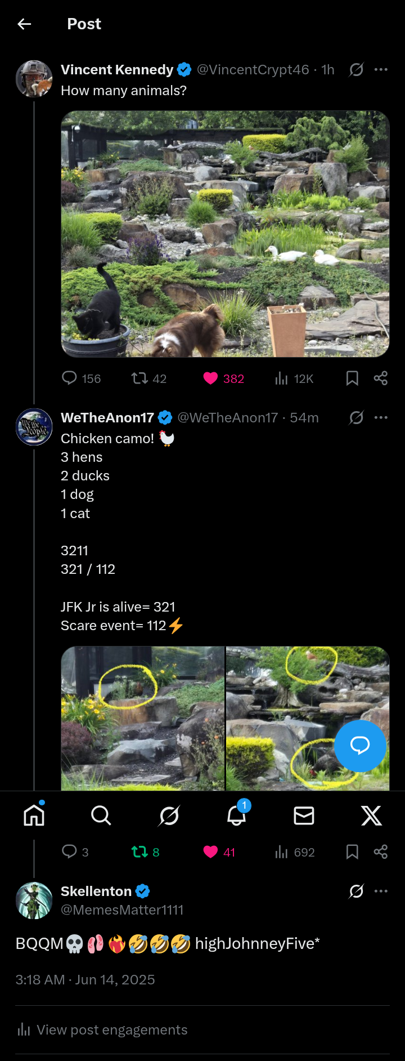Open more options on Skellenton's post
The height and width of the screenshot is (1061, 405).
381,891
